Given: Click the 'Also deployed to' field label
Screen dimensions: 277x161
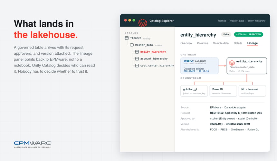Looking at the screenshot, I should pos(190,130).
